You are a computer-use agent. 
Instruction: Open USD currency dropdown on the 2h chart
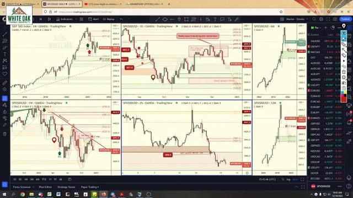(x=247, y=103)
